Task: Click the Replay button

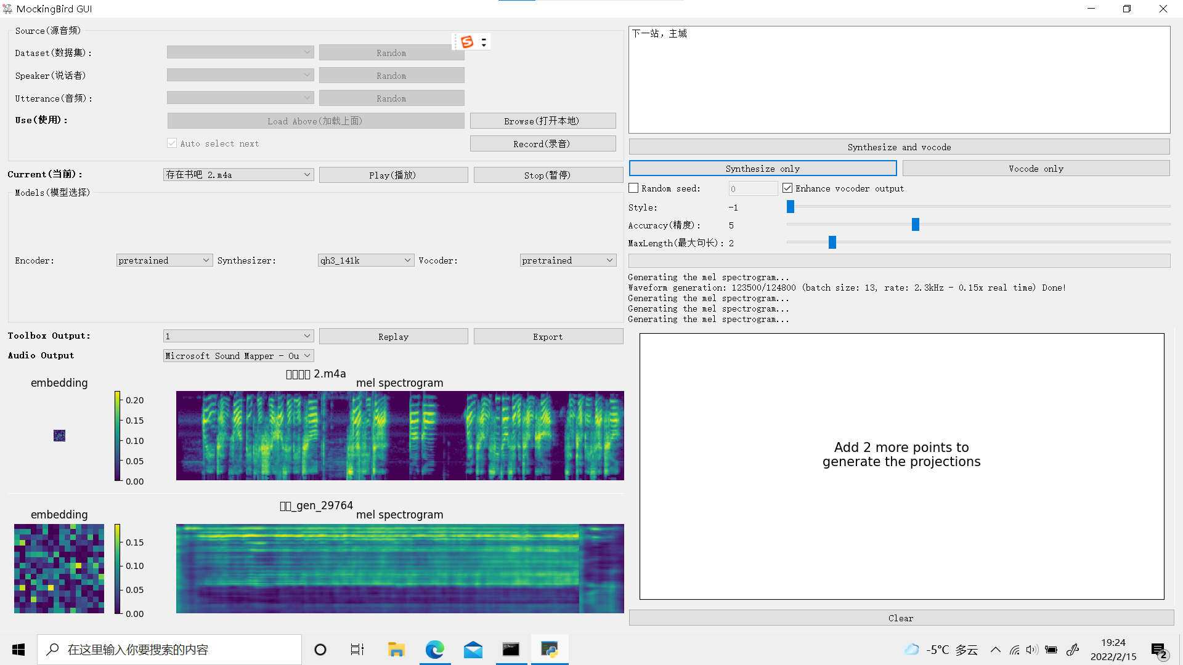Action: click(393, 337)
